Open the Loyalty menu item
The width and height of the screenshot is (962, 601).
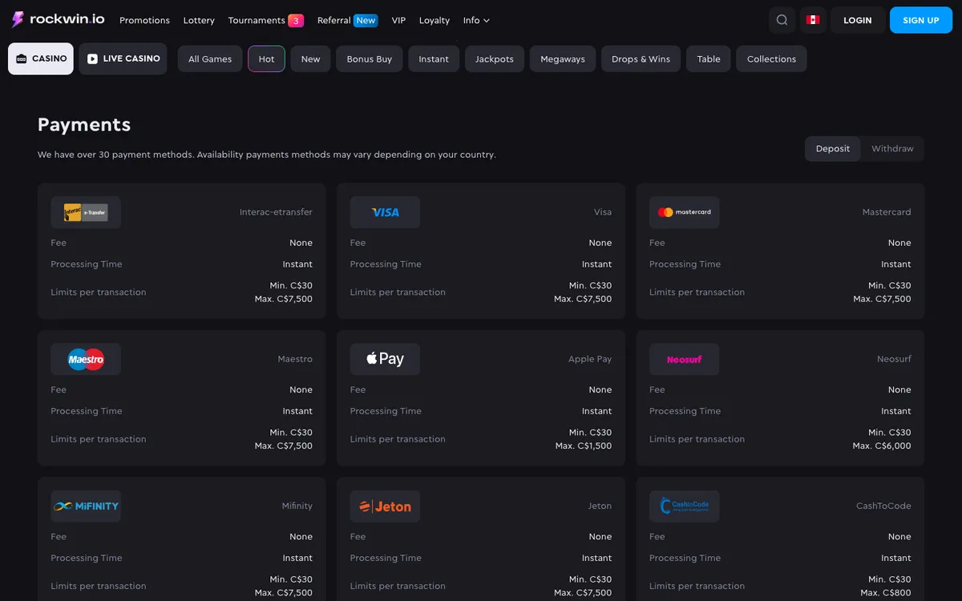[435, 20]
